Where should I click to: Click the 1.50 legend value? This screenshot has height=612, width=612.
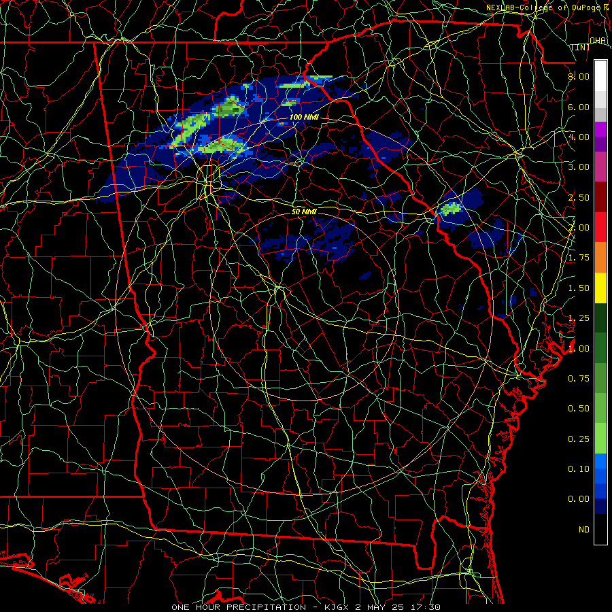tap(579, 288)
